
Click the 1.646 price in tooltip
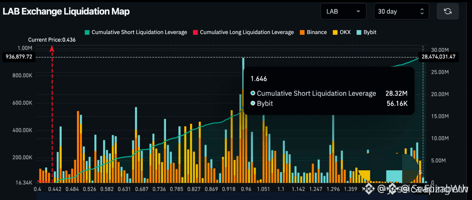tap(259, 79)
